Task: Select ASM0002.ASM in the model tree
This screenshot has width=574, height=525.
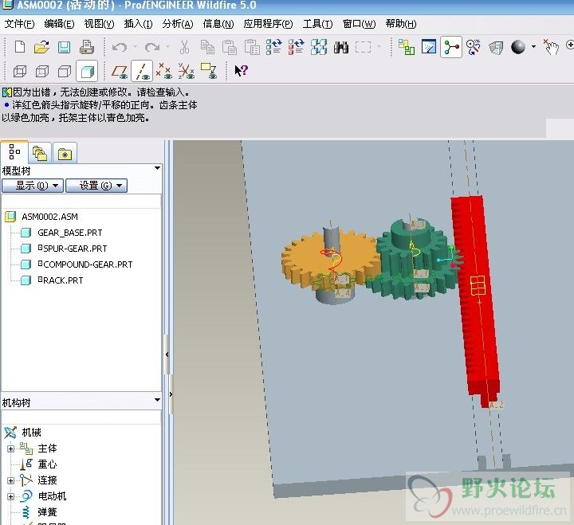Action: (x=49, y=217)
